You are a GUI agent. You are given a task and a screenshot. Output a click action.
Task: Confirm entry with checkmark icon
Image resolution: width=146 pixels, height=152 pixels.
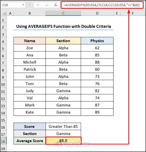(x=47, y=5)
